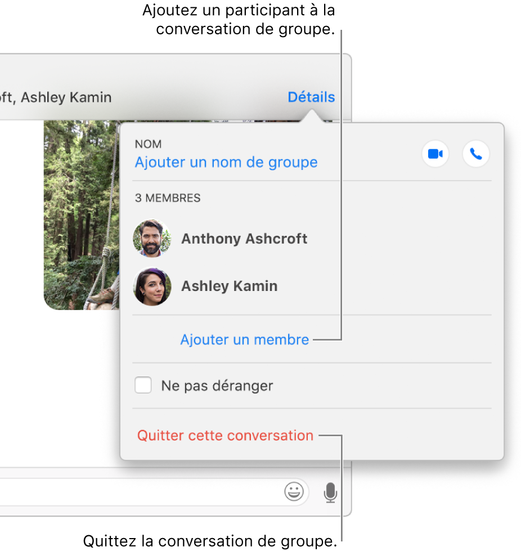Image resolution: width=521 pixels, height=551 pixels.
Task: Select Ashley Kamin in the members list
Action: 229,286
